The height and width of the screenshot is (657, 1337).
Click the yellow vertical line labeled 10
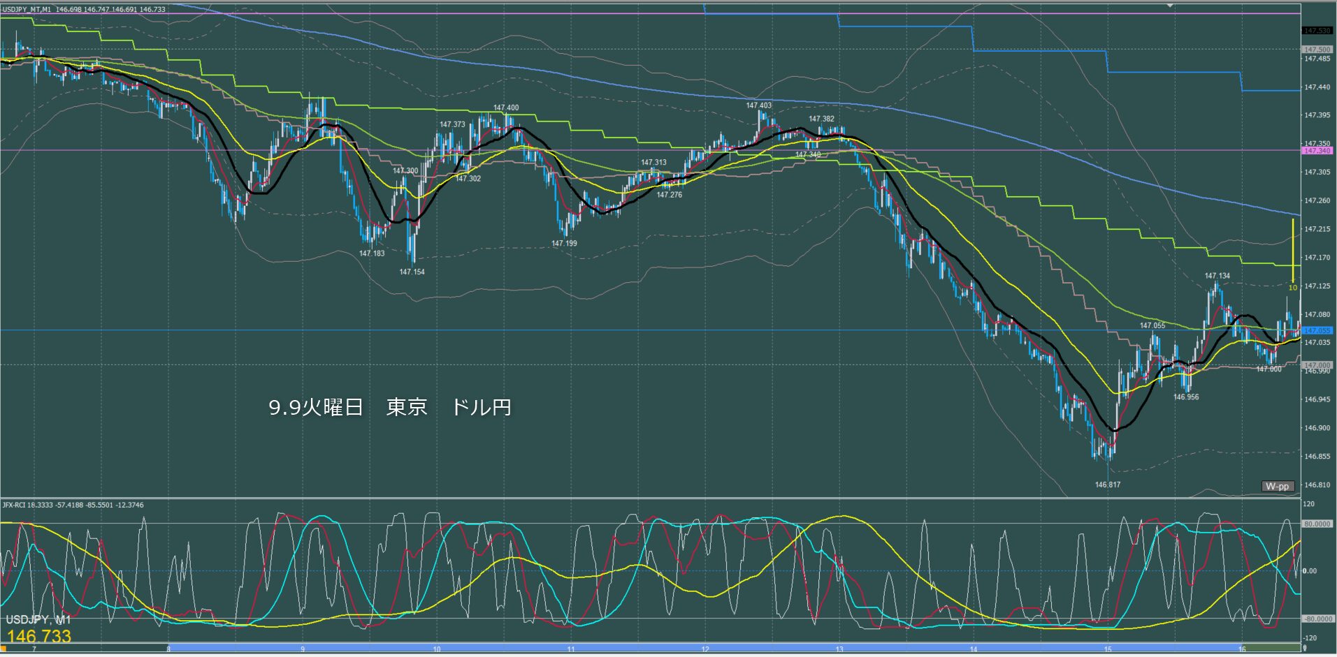coord(1292,251)
